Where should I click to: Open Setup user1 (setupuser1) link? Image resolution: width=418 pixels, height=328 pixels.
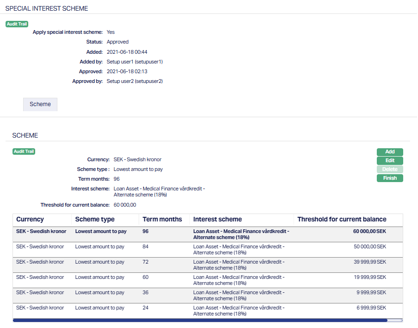pos(135,62)
